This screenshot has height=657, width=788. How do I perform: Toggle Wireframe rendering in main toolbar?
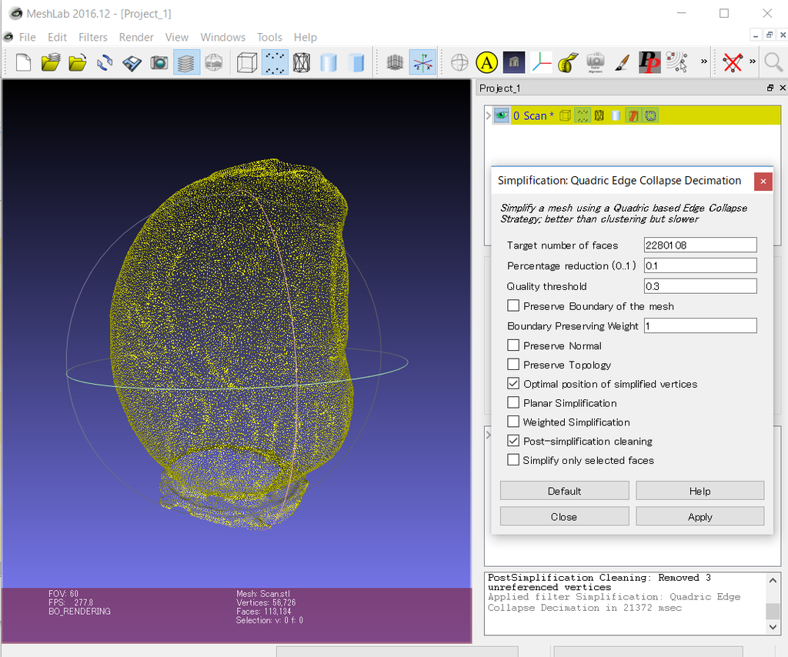point(302,63)
